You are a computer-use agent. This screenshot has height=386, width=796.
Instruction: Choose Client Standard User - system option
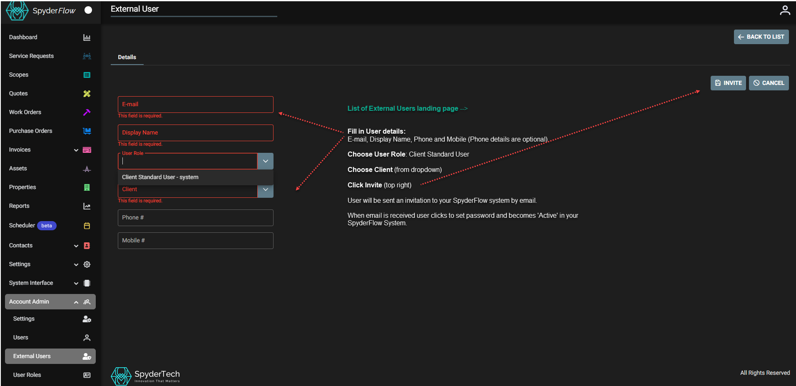160,177
